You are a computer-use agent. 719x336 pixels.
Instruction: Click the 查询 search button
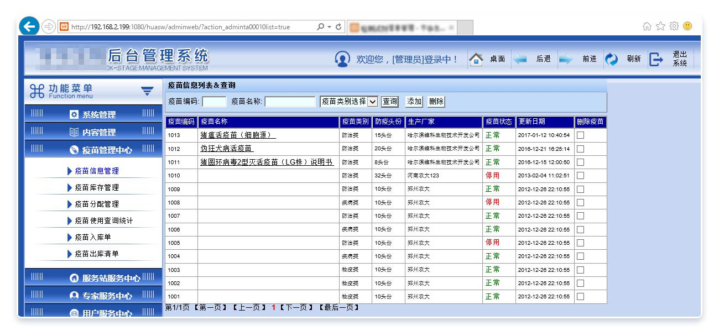tap(390, 102)
